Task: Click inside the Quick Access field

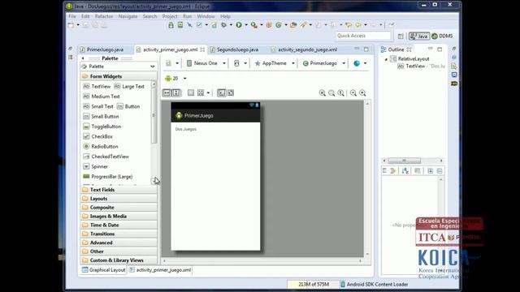Action: [363, 36]
